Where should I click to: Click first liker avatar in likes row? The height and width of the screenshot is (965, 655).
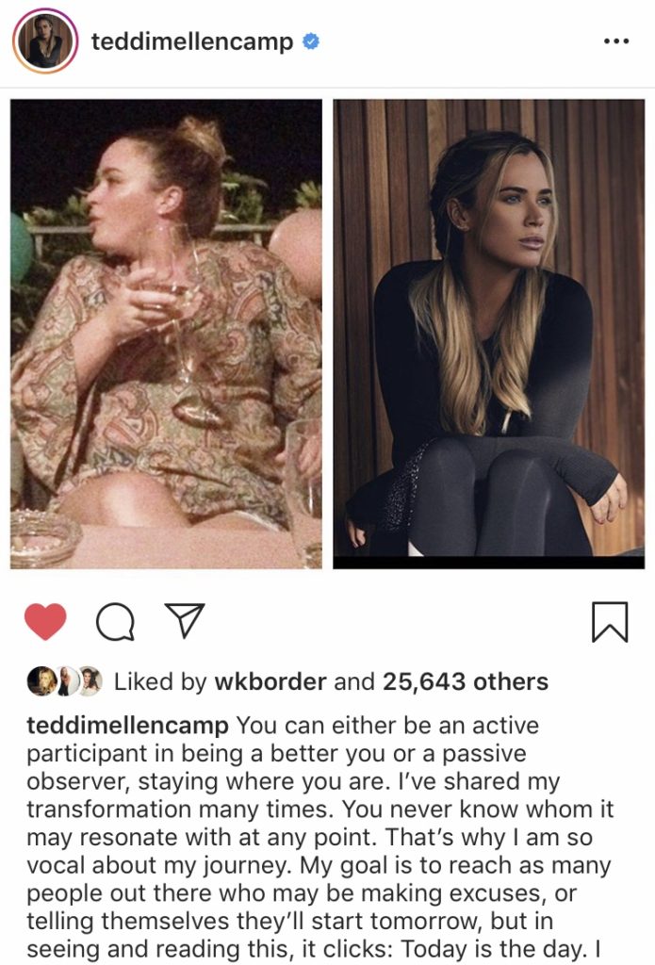coord(41,680)
